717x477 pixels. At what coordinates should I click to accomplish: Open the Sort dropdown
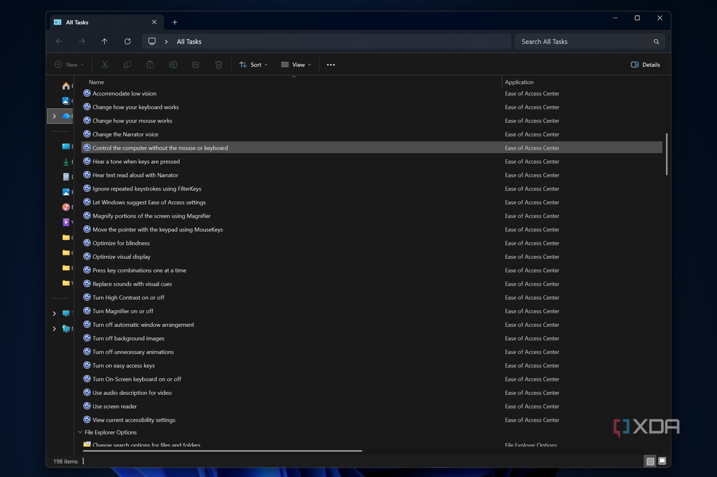tap(253, 65)
